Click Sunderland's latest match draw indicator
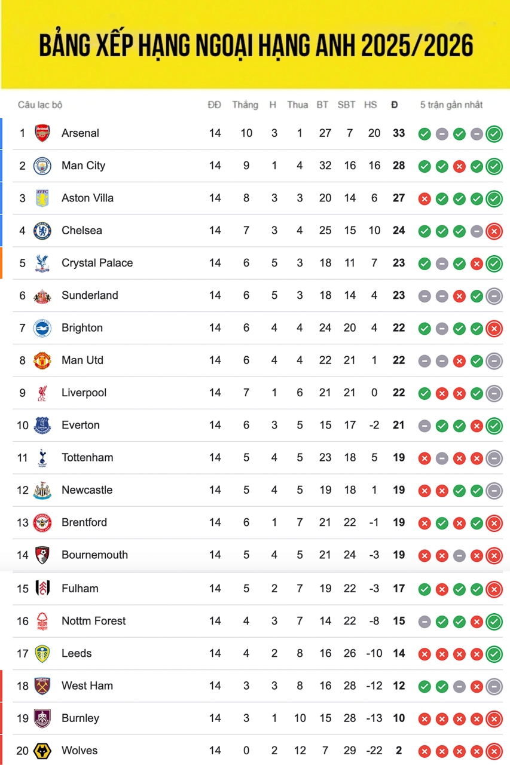510x765 pixels. (494, 296)
